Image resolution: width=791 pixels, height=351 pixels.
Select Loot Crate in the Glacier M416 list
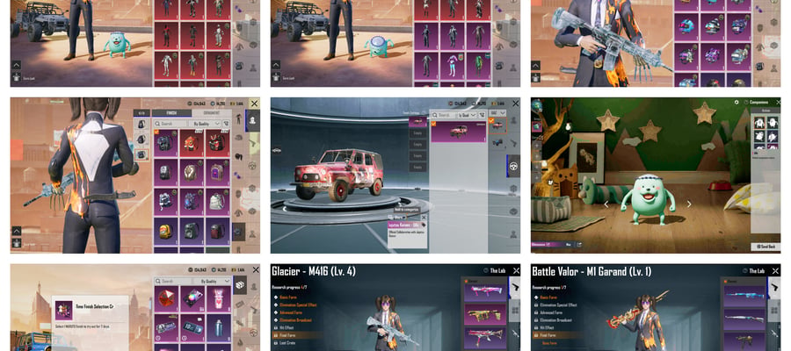(287, 342)
